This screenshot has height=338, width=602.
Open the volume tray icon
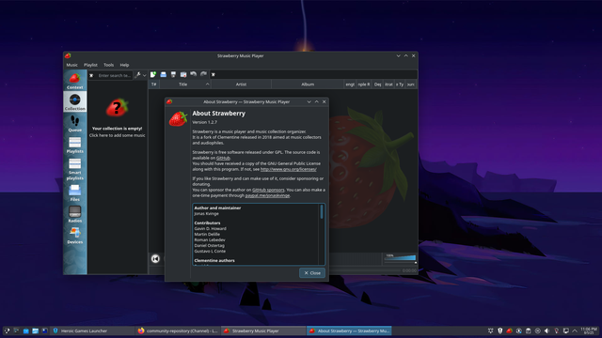pyautogui.click(x=547, y=330)
